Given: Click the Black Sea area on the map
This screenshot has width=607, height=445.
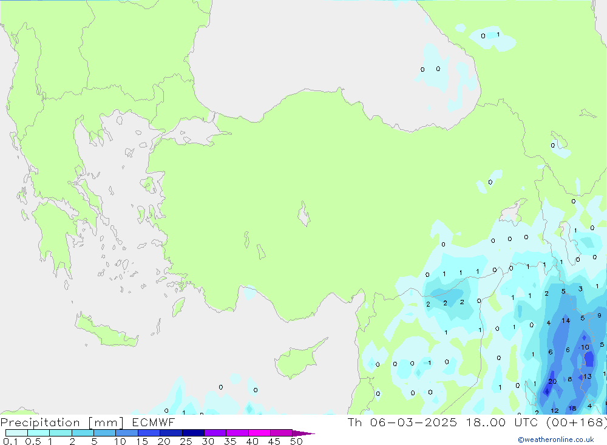Looking at the screenshot, I should coord(303,55).
